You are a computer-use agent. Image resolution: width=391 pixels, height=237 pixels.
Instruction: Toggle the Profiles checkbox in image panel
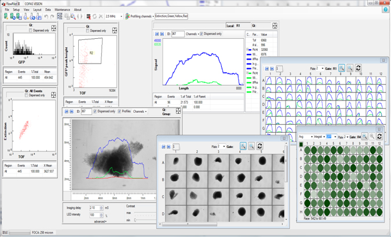point(120,112)
